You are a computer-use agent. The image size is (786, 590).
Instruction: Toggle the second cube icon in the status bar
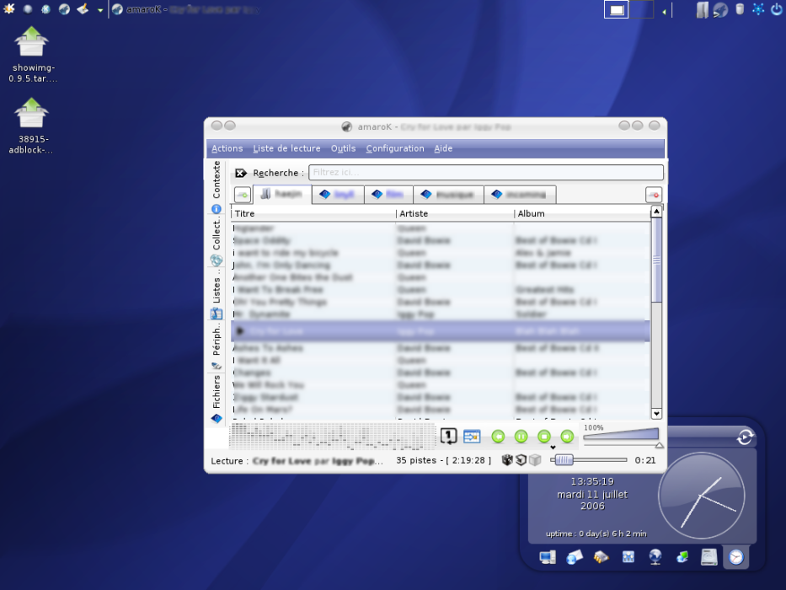coord(521,460)
